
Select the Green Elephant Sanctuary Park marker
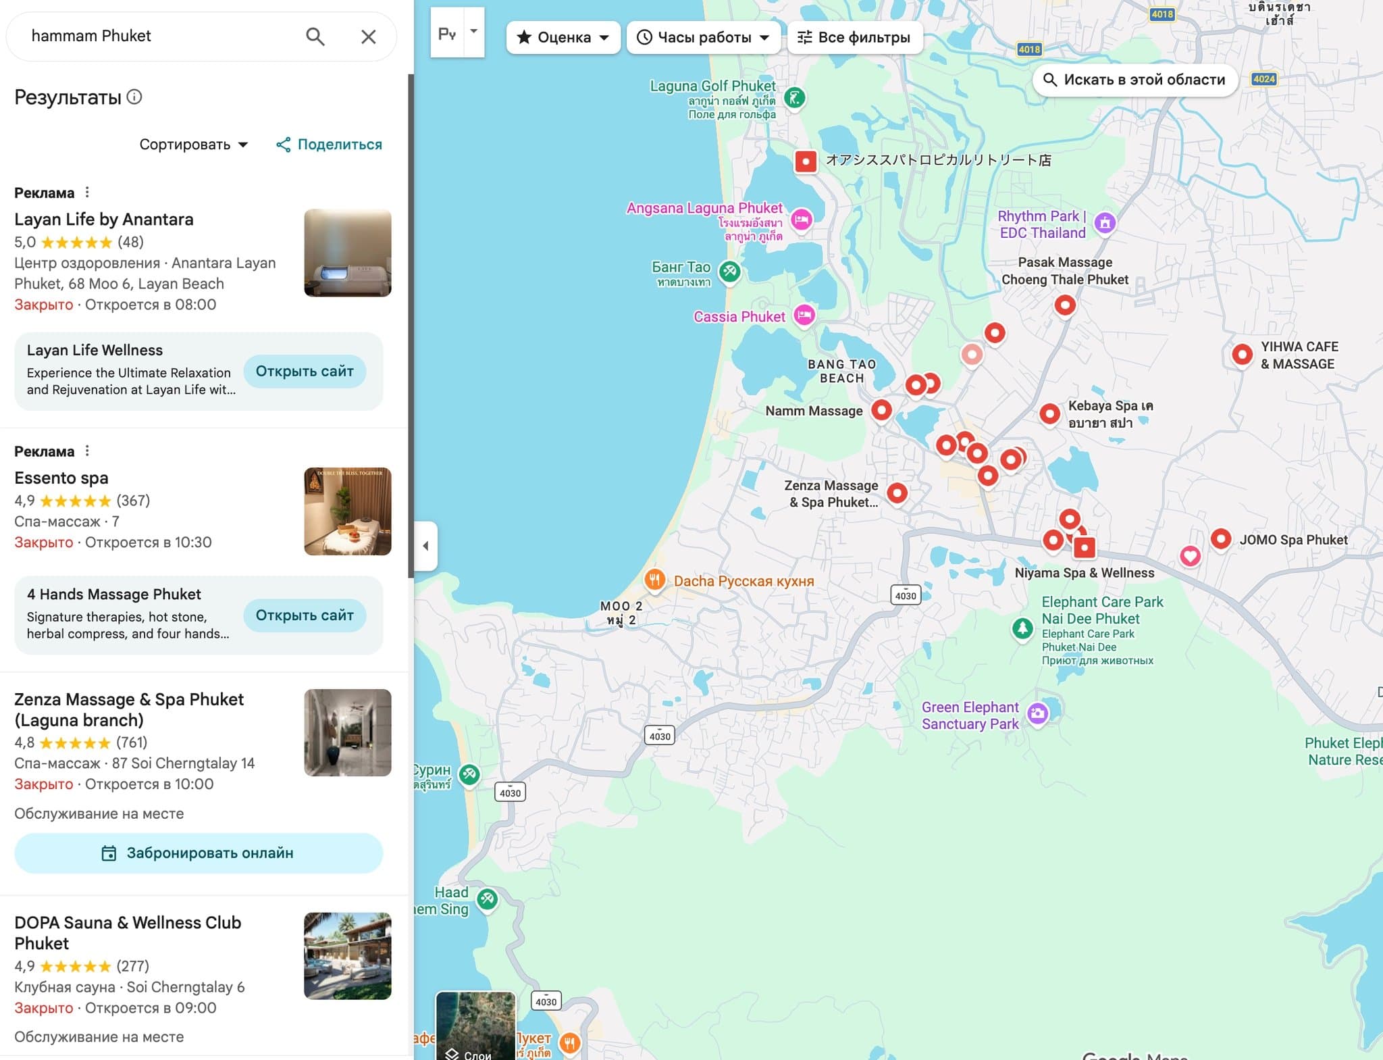coord(1037,713)
